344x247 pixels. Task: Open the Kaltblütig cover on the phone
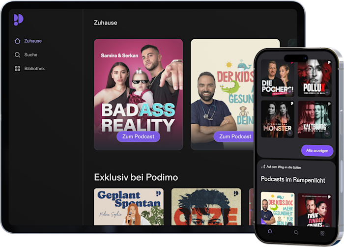(x=315, y=119)
